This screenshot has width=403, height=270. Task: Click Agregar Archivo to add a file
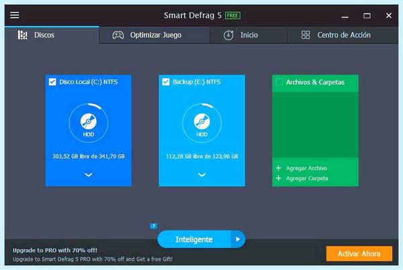(301, 169)
